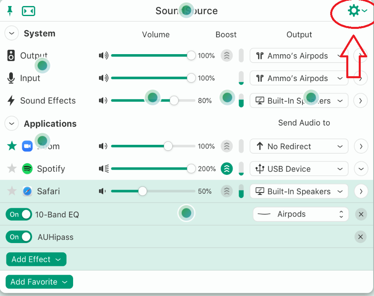This screenshot has height=296, width=374.
Task: Open the Add Effect menu
Action: pyautogui.click(x=36, y=260)
